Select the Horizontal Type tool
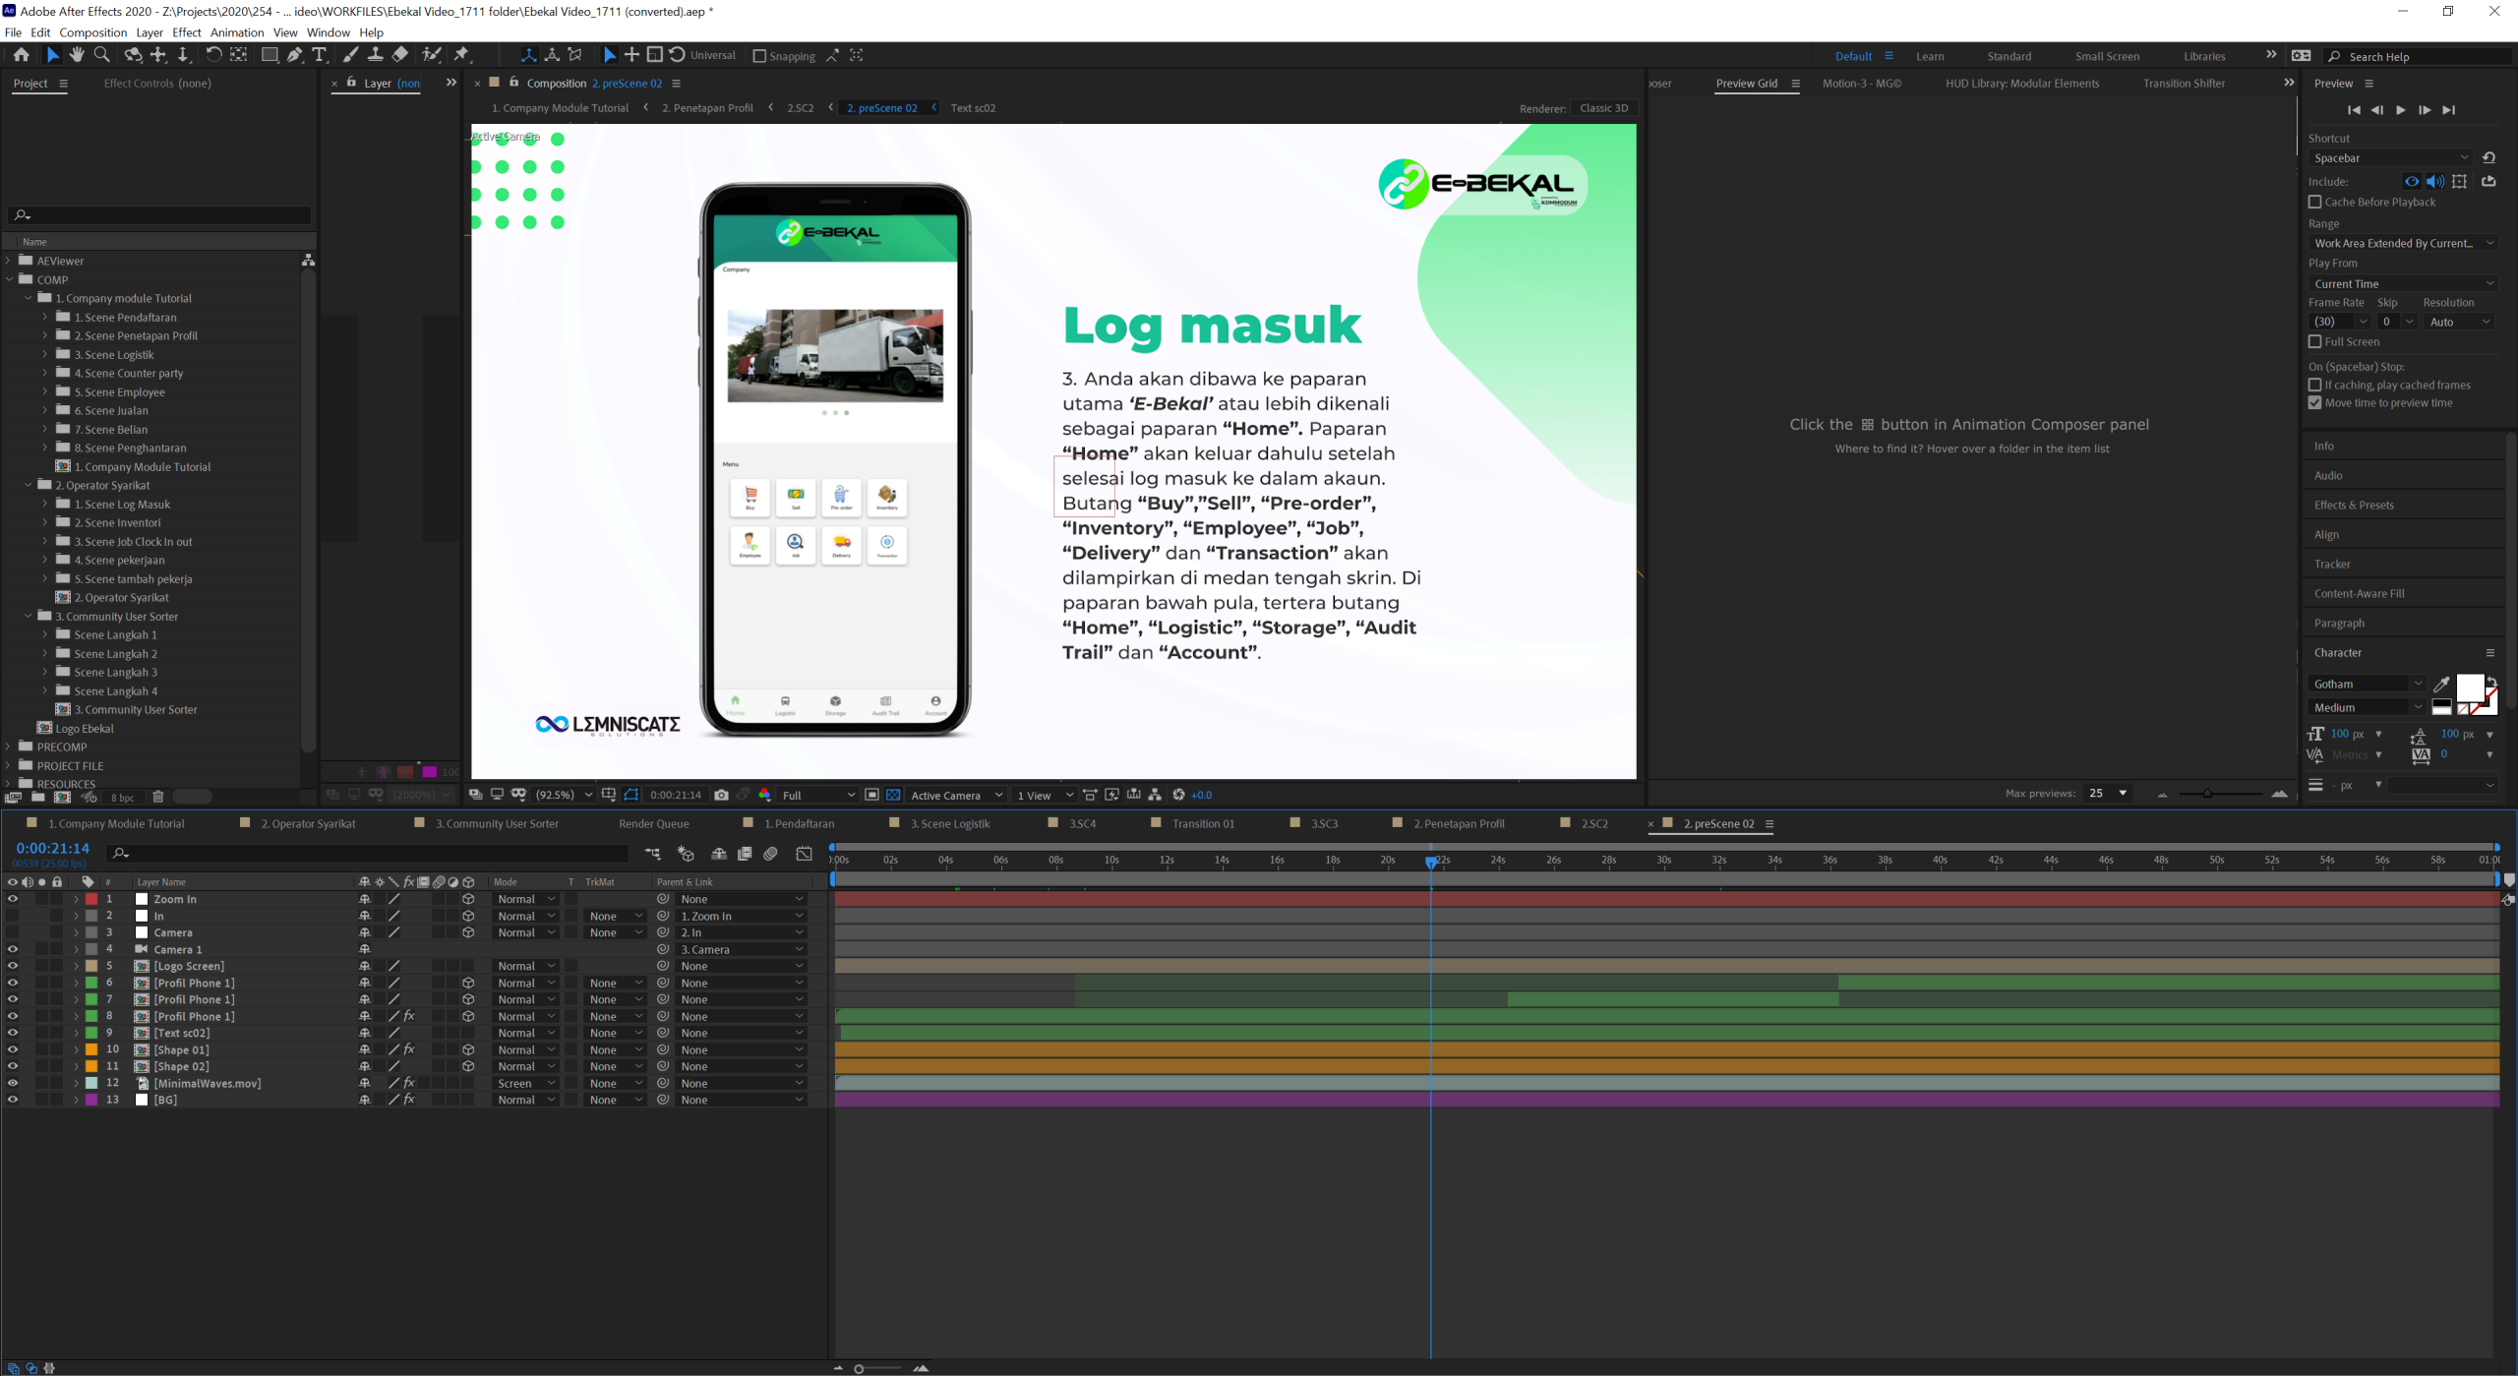2518x1376 pixels. [x=319, y=55]
